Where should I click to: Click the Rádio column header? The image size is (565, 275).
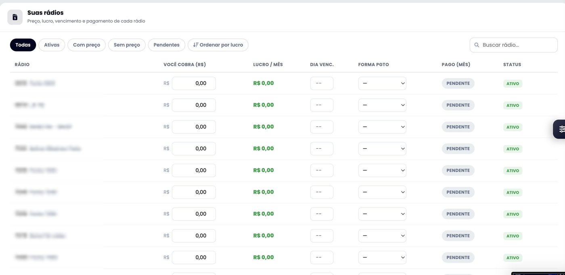pyautogui.click(x=22, y=64)
